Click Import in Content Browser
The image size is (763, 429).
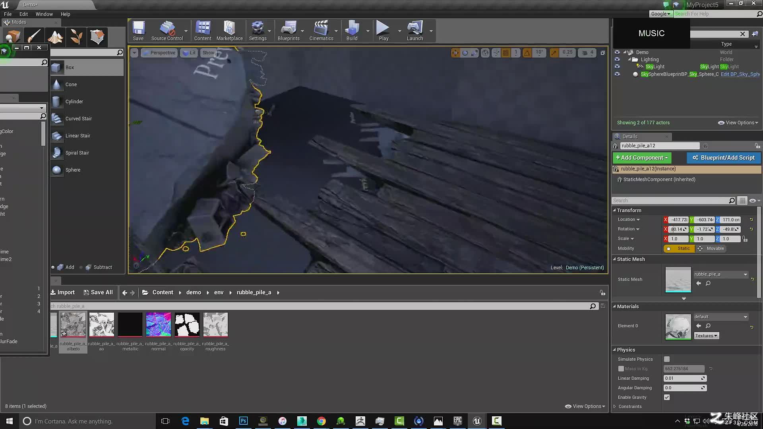[63, 292]
